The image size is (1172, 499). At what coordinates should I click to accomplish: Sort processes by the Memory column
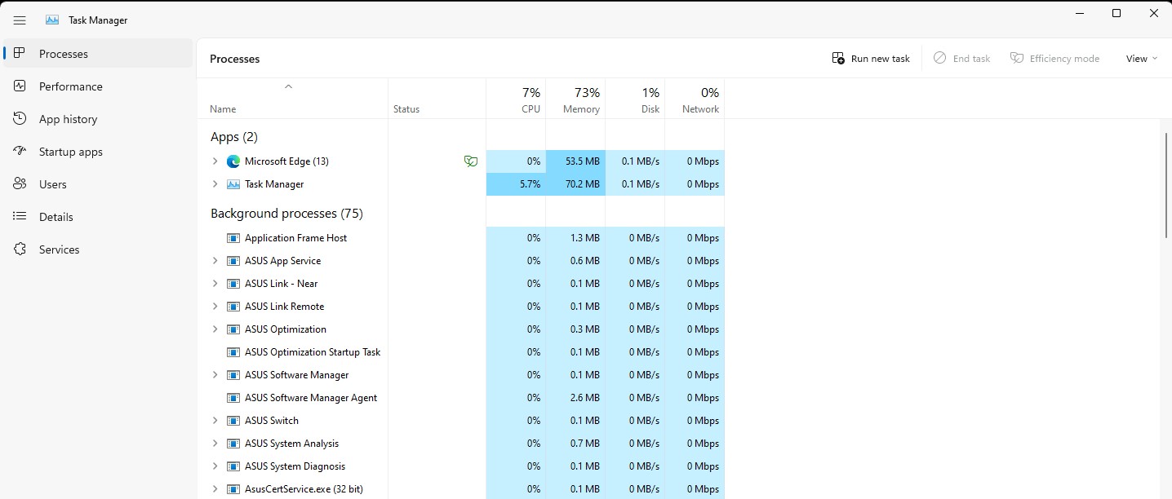(575, 99)
